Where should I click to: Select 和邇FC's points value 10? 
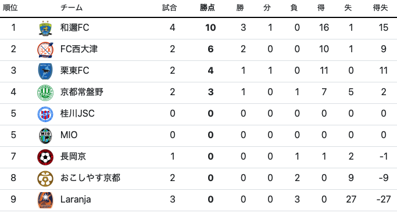coord(210,27)
